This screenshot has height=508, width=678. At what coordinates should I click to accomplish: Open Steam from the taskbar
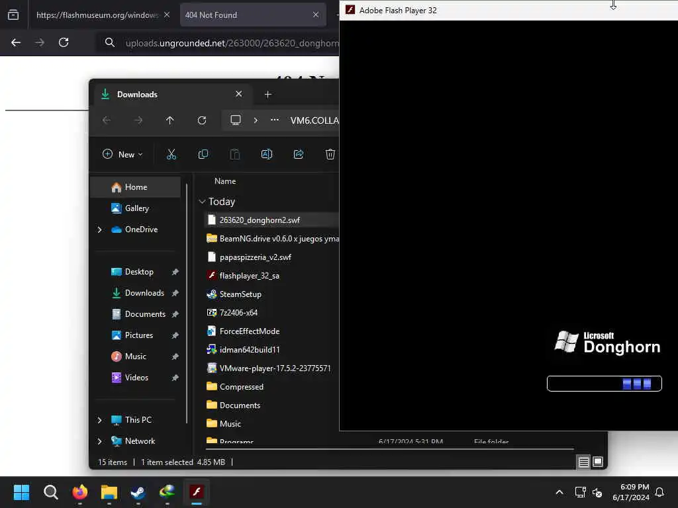pos(138,492)
